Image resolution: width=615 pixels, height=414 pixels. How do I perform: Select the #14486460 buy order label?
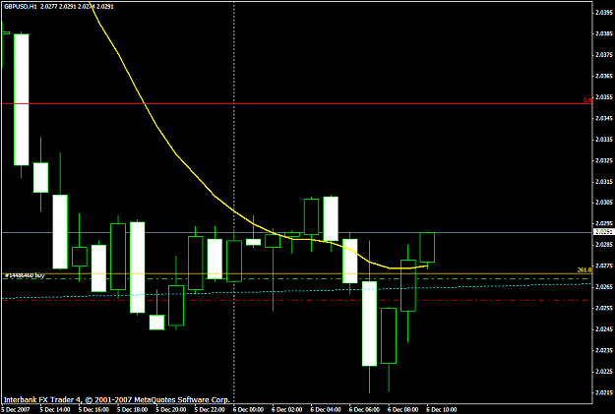pyautogui.click(x=25, y=276)
